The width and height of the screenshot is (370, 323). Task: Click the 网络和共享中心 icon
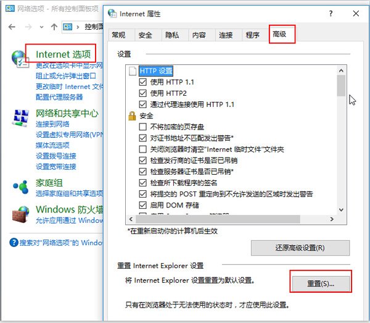pyautogui.click(x=20, y=118)
